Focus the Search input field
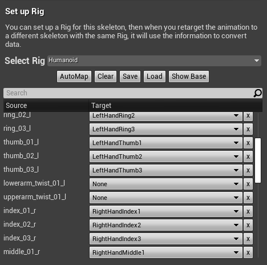This screenshot has height=265, width=267. click(x=128, y=93)
